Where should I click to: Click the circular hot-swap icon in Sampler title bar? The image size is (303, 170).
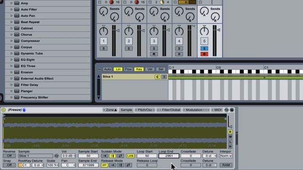(x=226, y=110)
